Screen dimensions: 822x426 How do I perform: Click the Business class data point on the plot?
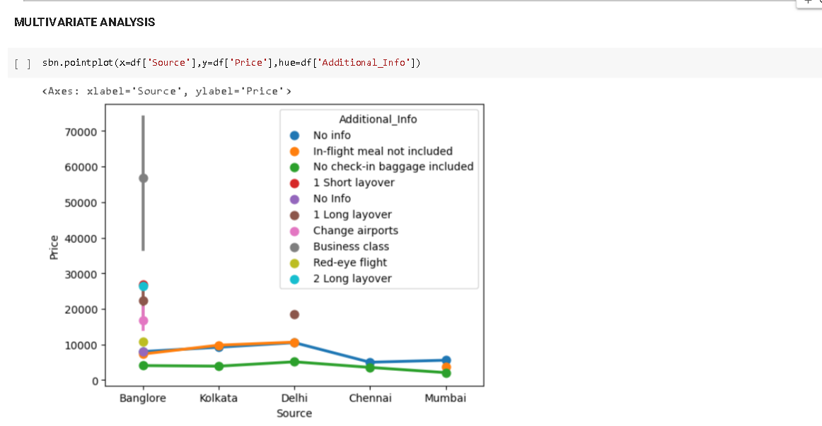pos(143,178)
